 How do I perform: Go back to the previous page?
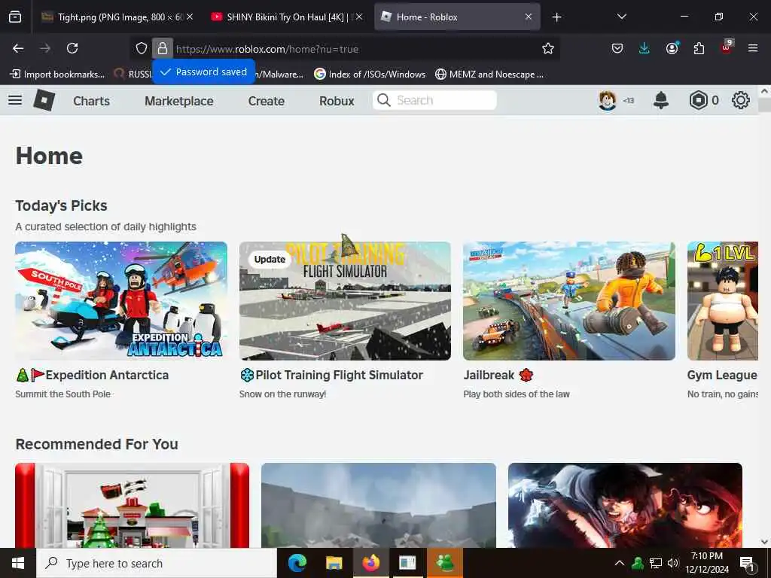point(18,48)
